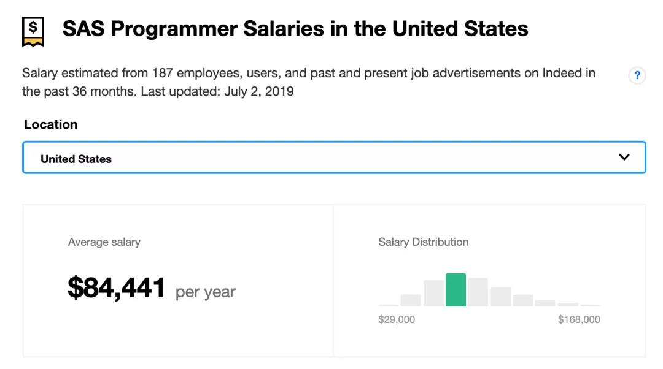663x369 pixels.
Task: Click the gray bar right of green bar
Action: tap(478, 292)
